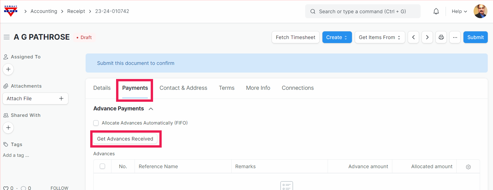Viewport: 493px width, 190px height.
Task: Open notifications bell
Action: [x=436, y=11]
